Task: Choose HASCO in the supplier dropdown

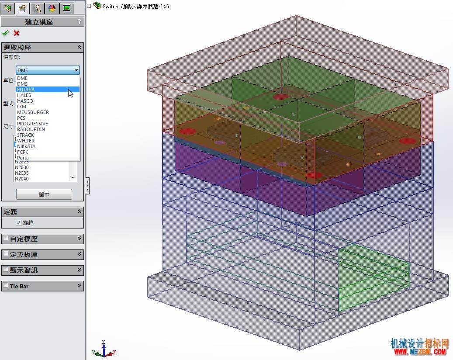Action: tap(25, 101)
